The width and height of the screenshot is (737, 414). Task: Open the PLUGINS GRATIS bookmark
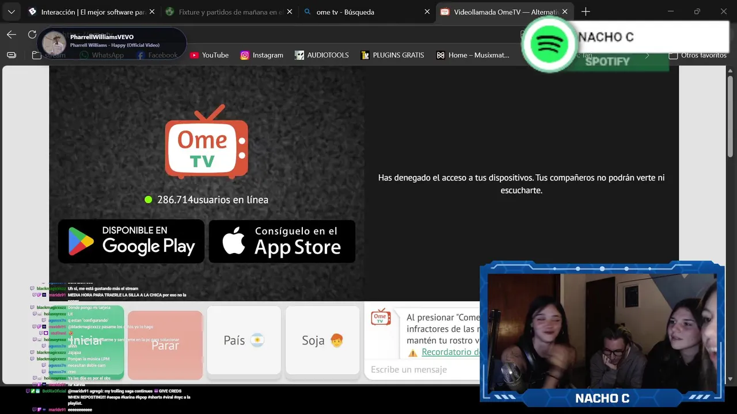[393, 55]
